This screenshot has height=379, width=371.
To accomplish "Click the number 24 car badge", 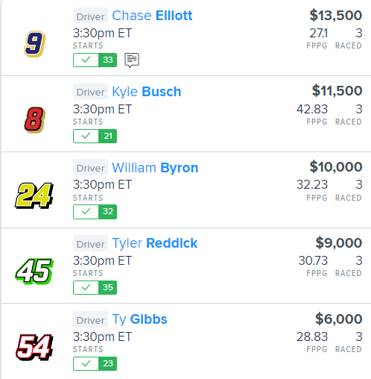I will tap(34, 195).
